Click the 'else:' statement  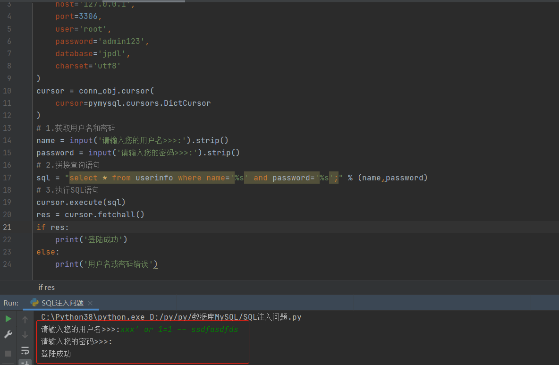(x=48, y=252)
